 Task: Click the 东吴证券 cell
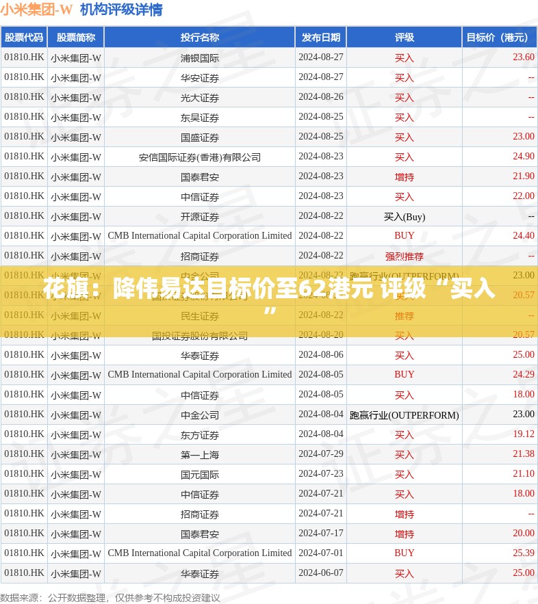coord(200,118)
